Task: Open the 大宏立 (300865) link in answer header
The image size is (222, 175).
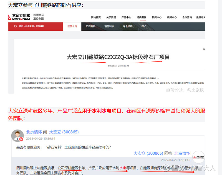Action: tap(148, 153)
